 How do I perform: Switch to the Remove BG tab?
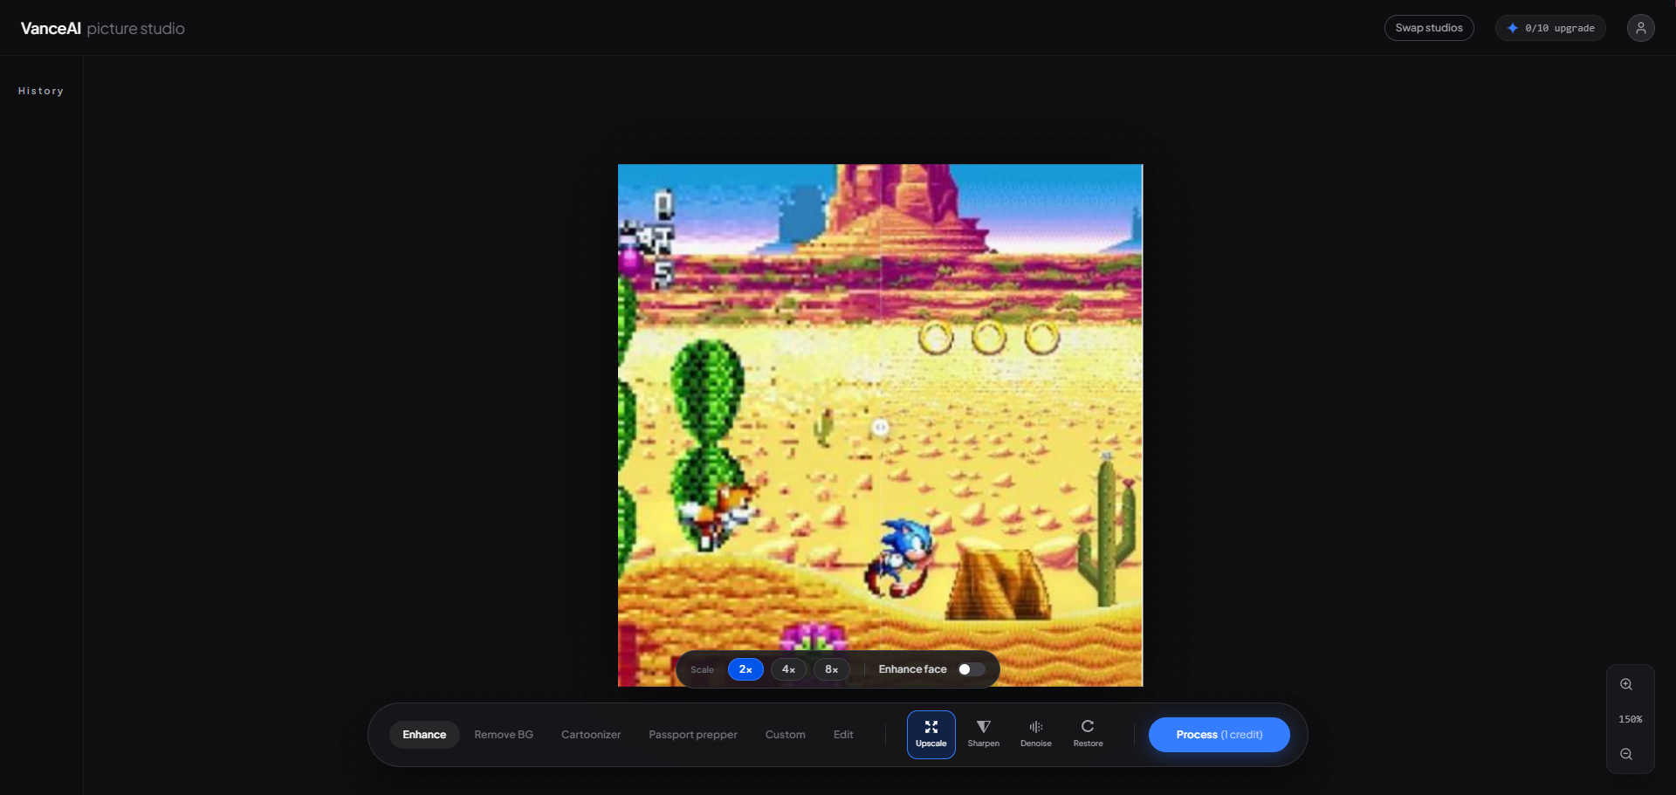(x=504, y=735)
